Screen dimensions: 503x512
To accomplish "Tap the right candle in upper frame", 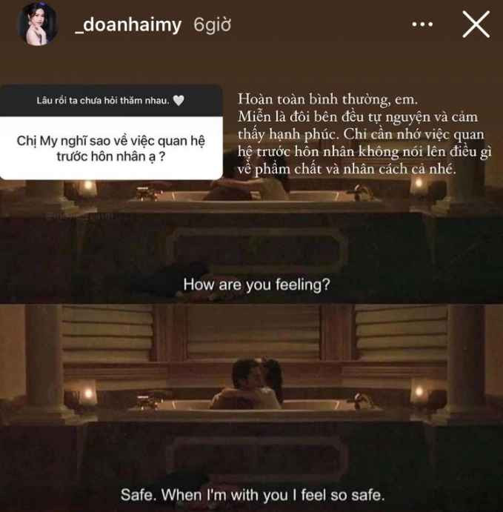I will (419, 184).
